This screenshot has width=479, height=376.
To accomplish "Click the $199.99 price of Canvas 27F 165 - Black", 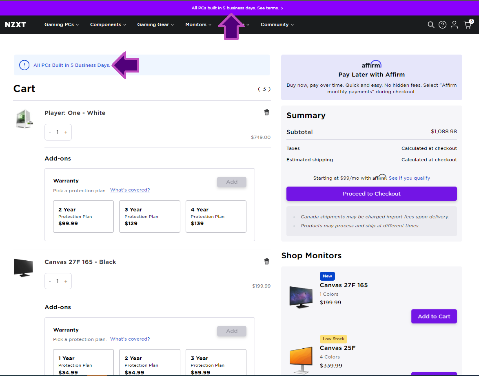I will [x=261, y=286].
